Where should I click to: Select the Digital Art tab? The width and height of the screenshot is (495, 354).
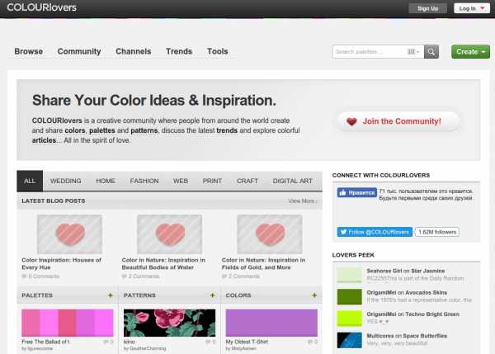tap(292, 180)
